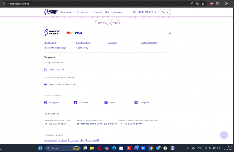Viewport: 234px width, 152px height.
Task: Open Для споживачів in the top navigation
Action: click(113, 12)
